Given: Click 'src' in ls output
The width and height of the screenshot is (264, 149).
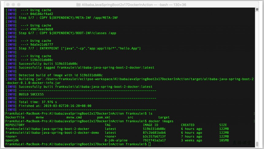Looking at the screenshot, I should [130, 117].
